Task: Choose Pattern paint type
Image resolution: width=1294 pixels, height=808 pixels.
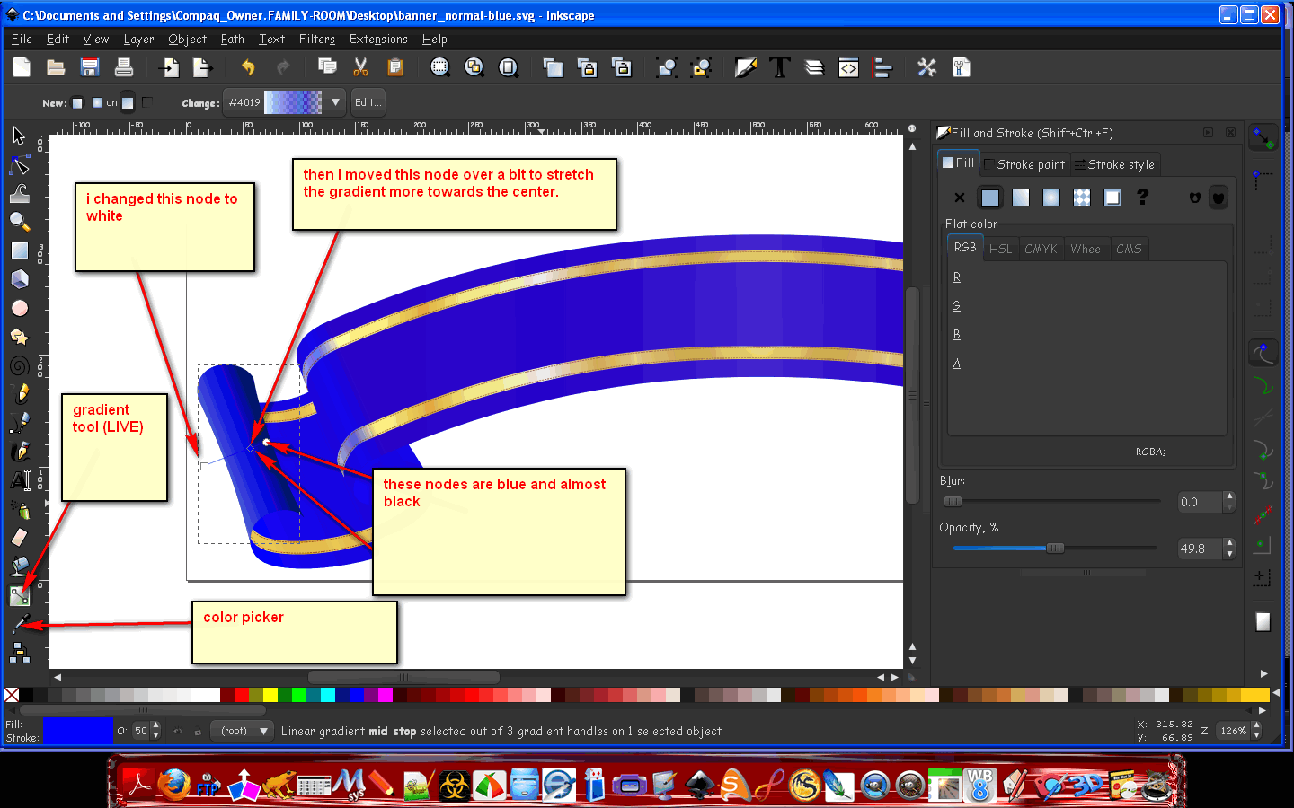Action: [1082, 198]
